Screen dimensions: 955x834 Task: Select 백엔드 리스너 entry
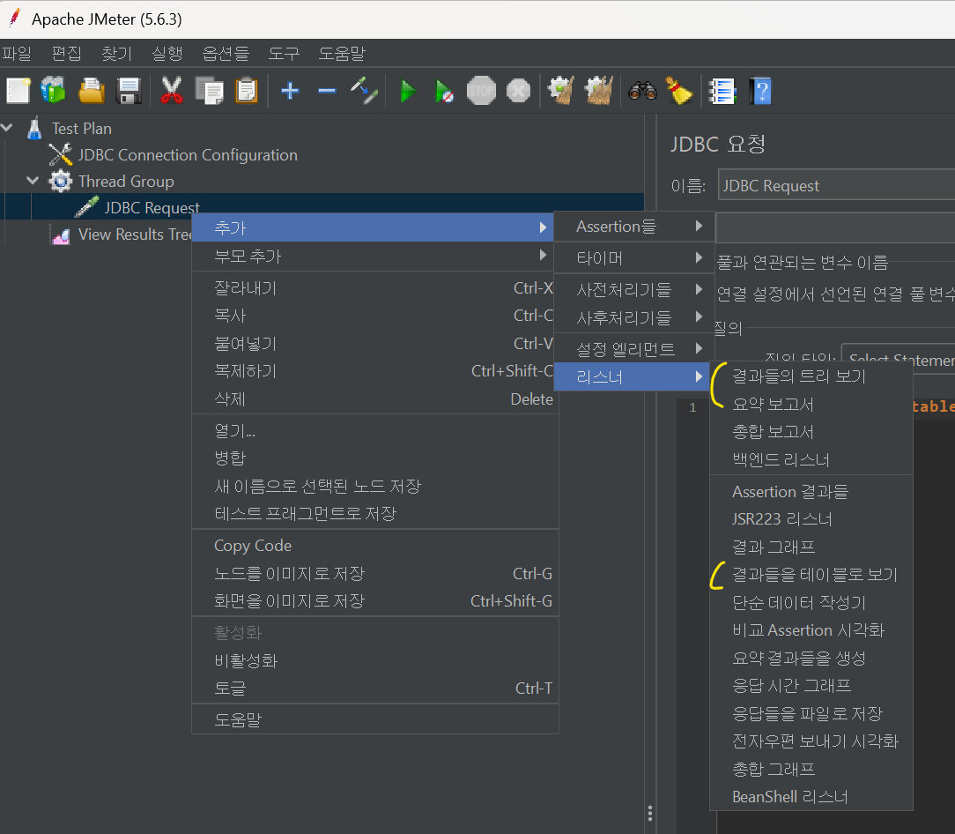tap(811, 459)
